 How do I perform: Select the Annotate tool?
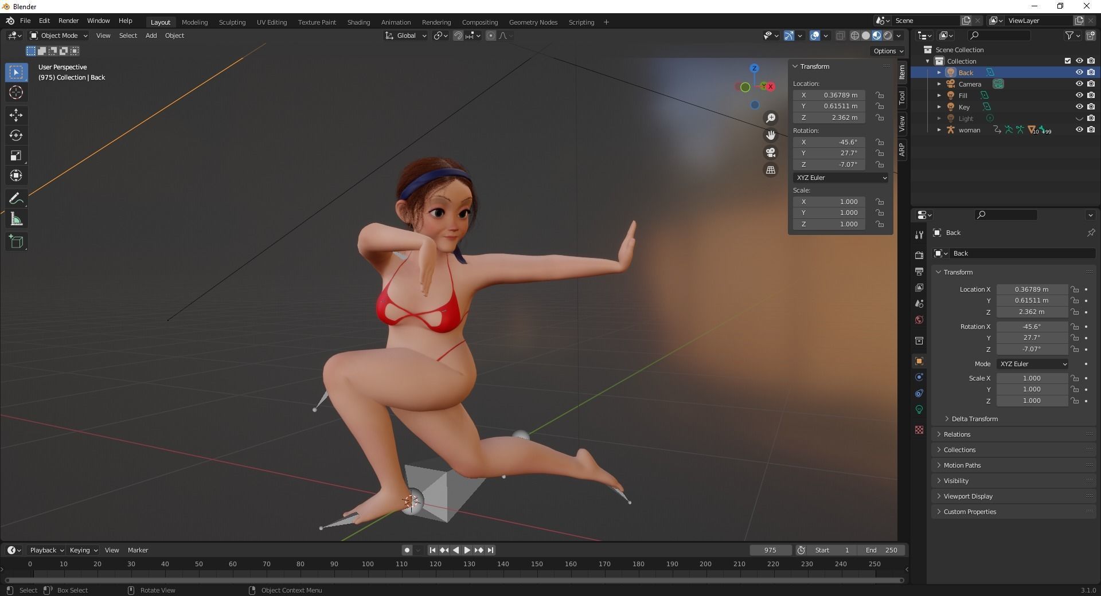point(16,198)
